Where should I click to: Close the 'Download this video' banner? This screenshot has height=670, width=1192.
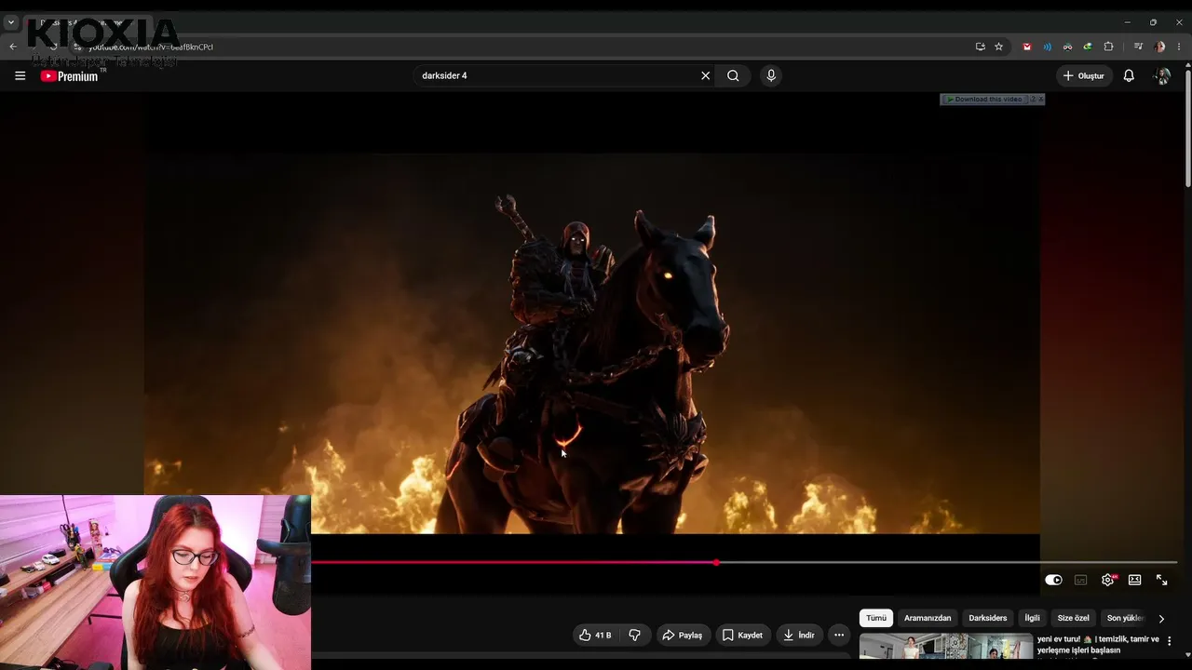click(x=1039, y=99)
